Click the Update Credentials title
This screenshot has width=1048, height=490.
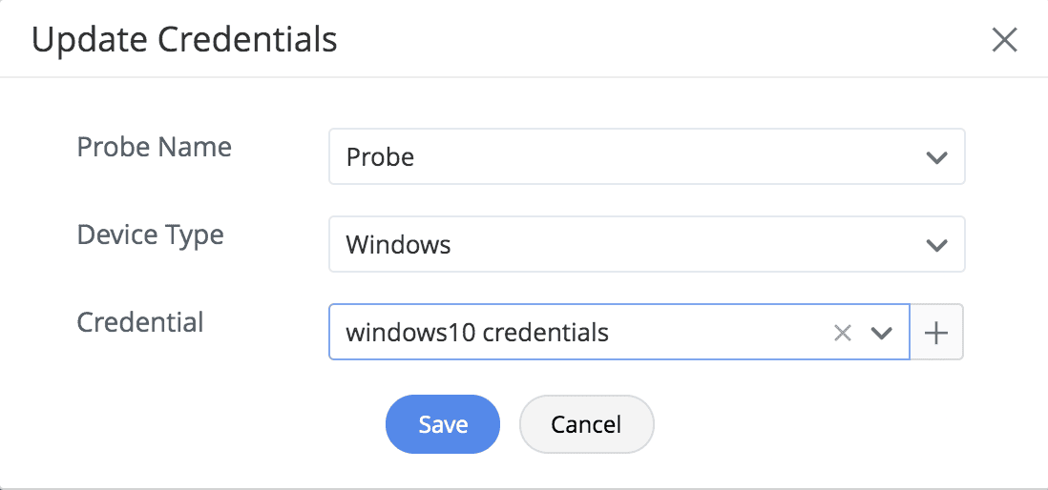[x=184, y=40]
